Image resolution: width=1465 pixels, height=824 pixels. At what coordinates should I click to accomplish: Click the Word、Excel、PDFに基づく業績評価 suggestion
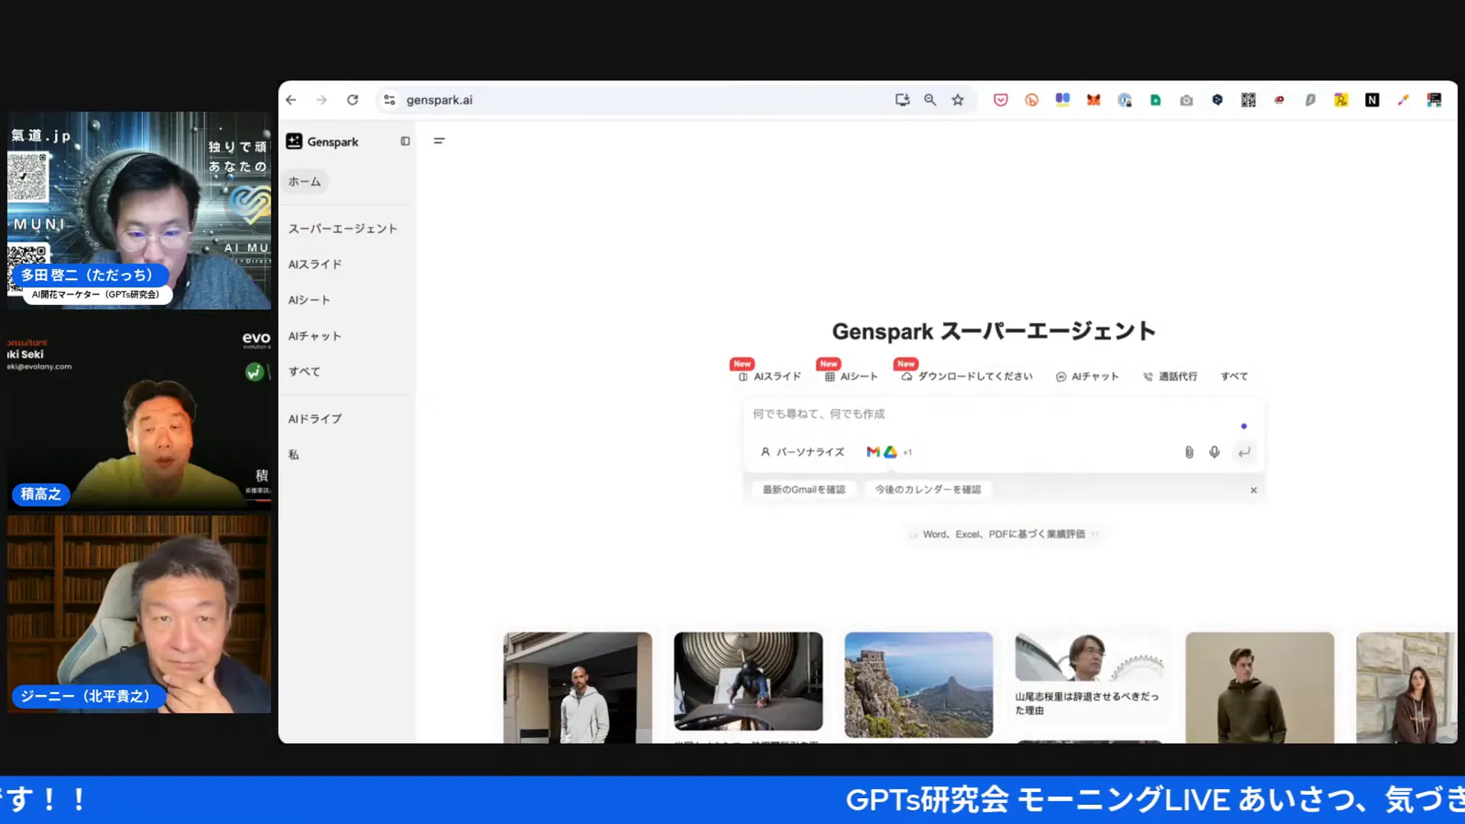point(1003,534)
